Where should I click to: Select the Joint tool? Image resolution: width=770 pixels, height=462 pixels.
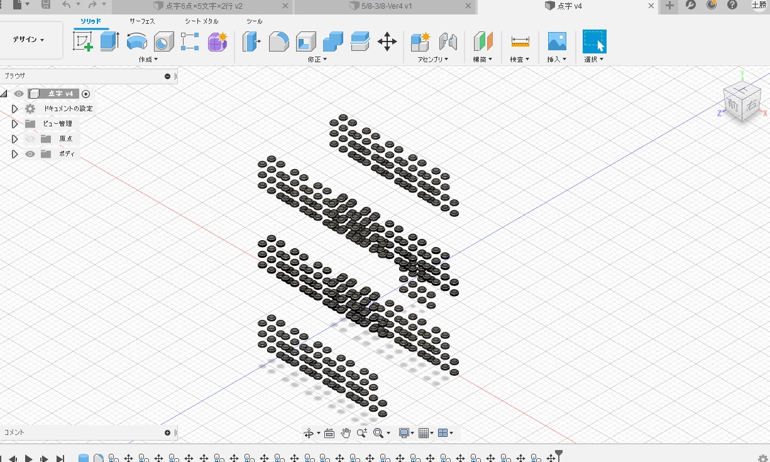(x=448, y=42)
